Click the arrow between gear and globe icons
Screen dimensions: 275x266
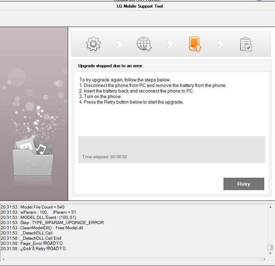point(119,44)
